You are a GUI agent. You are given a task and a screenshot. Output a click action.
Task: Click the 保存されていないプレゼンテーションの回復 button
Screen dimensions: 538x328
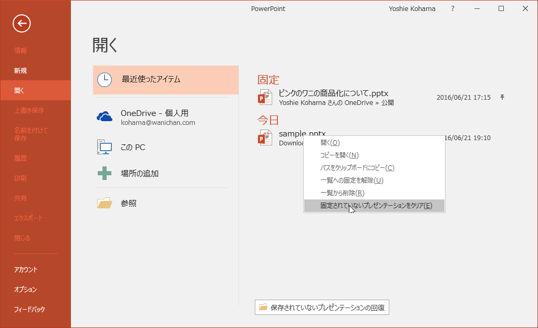322,307
